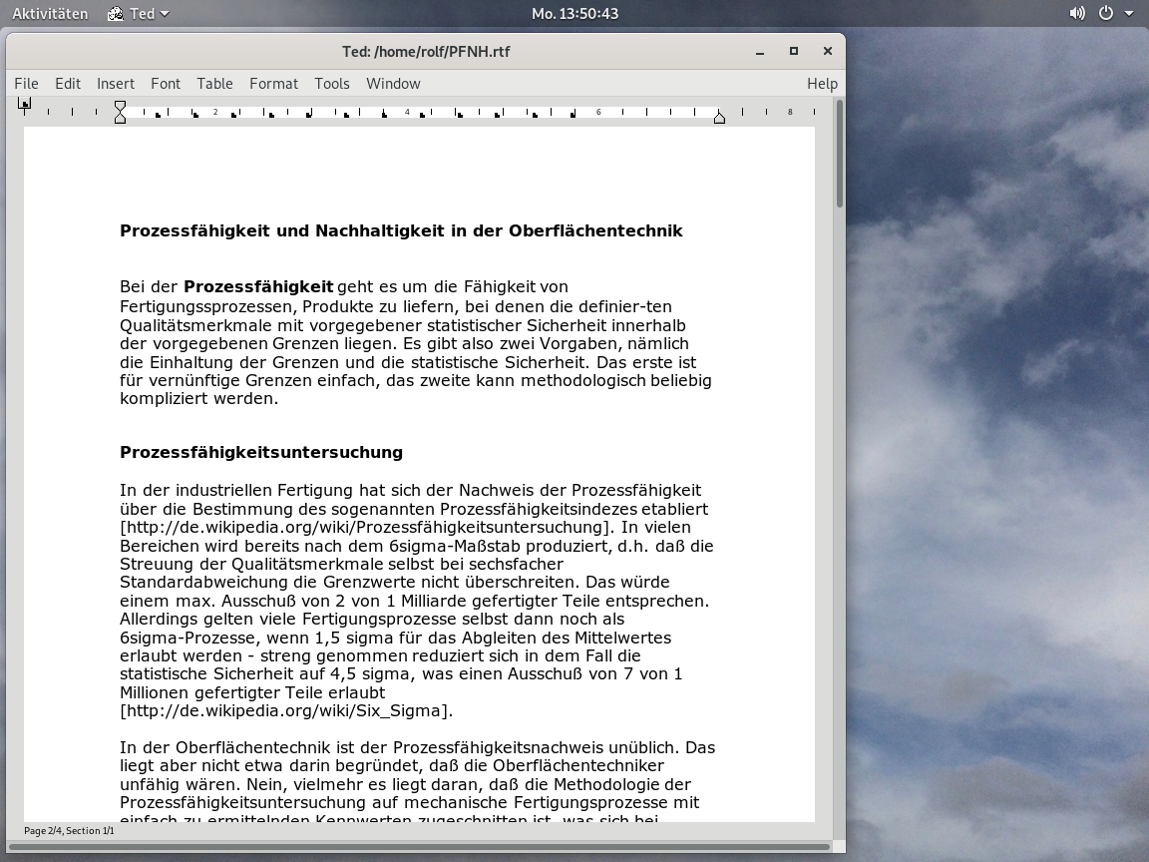Click the power icon in system tray

tap(1105, 14)
